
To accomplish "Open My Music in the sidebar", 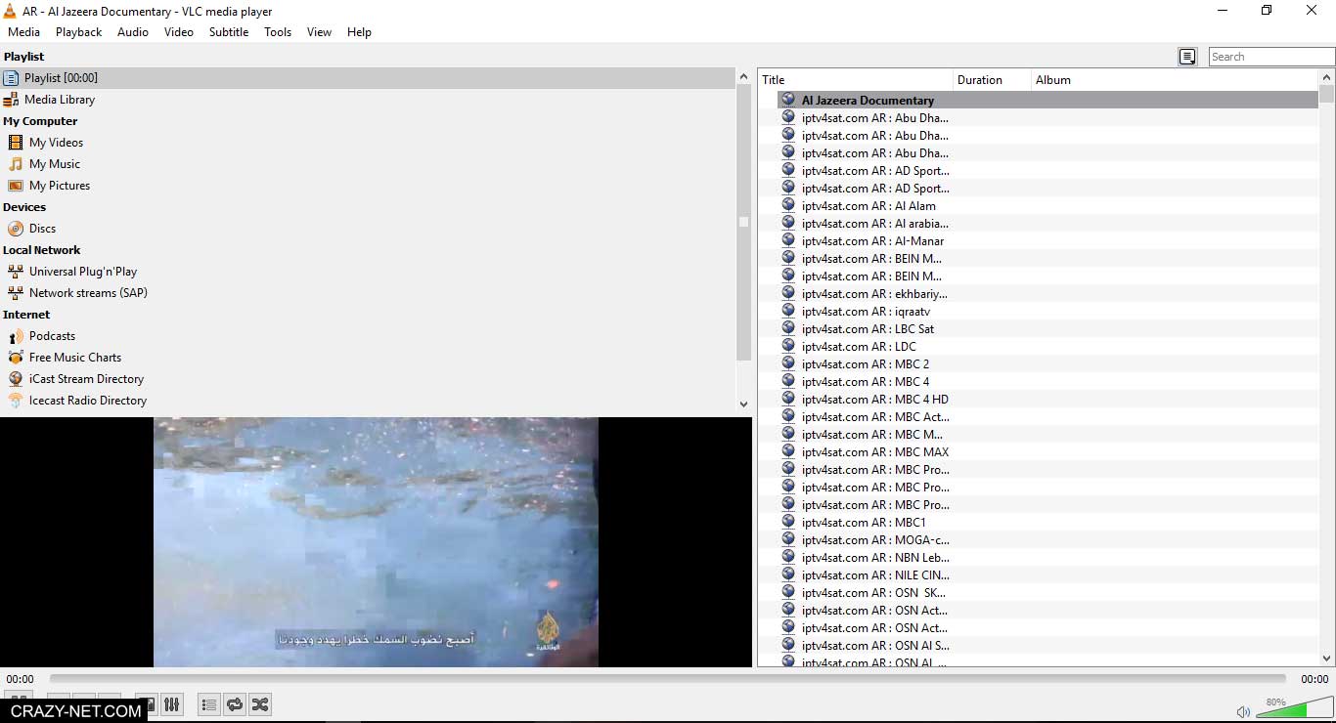I will 44,164.
